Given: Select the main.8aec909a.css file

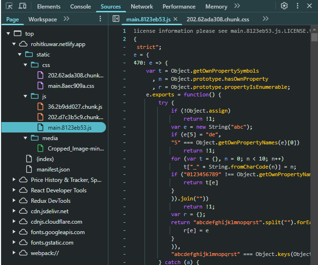Looking at the screenshot, I should point(71,86).
